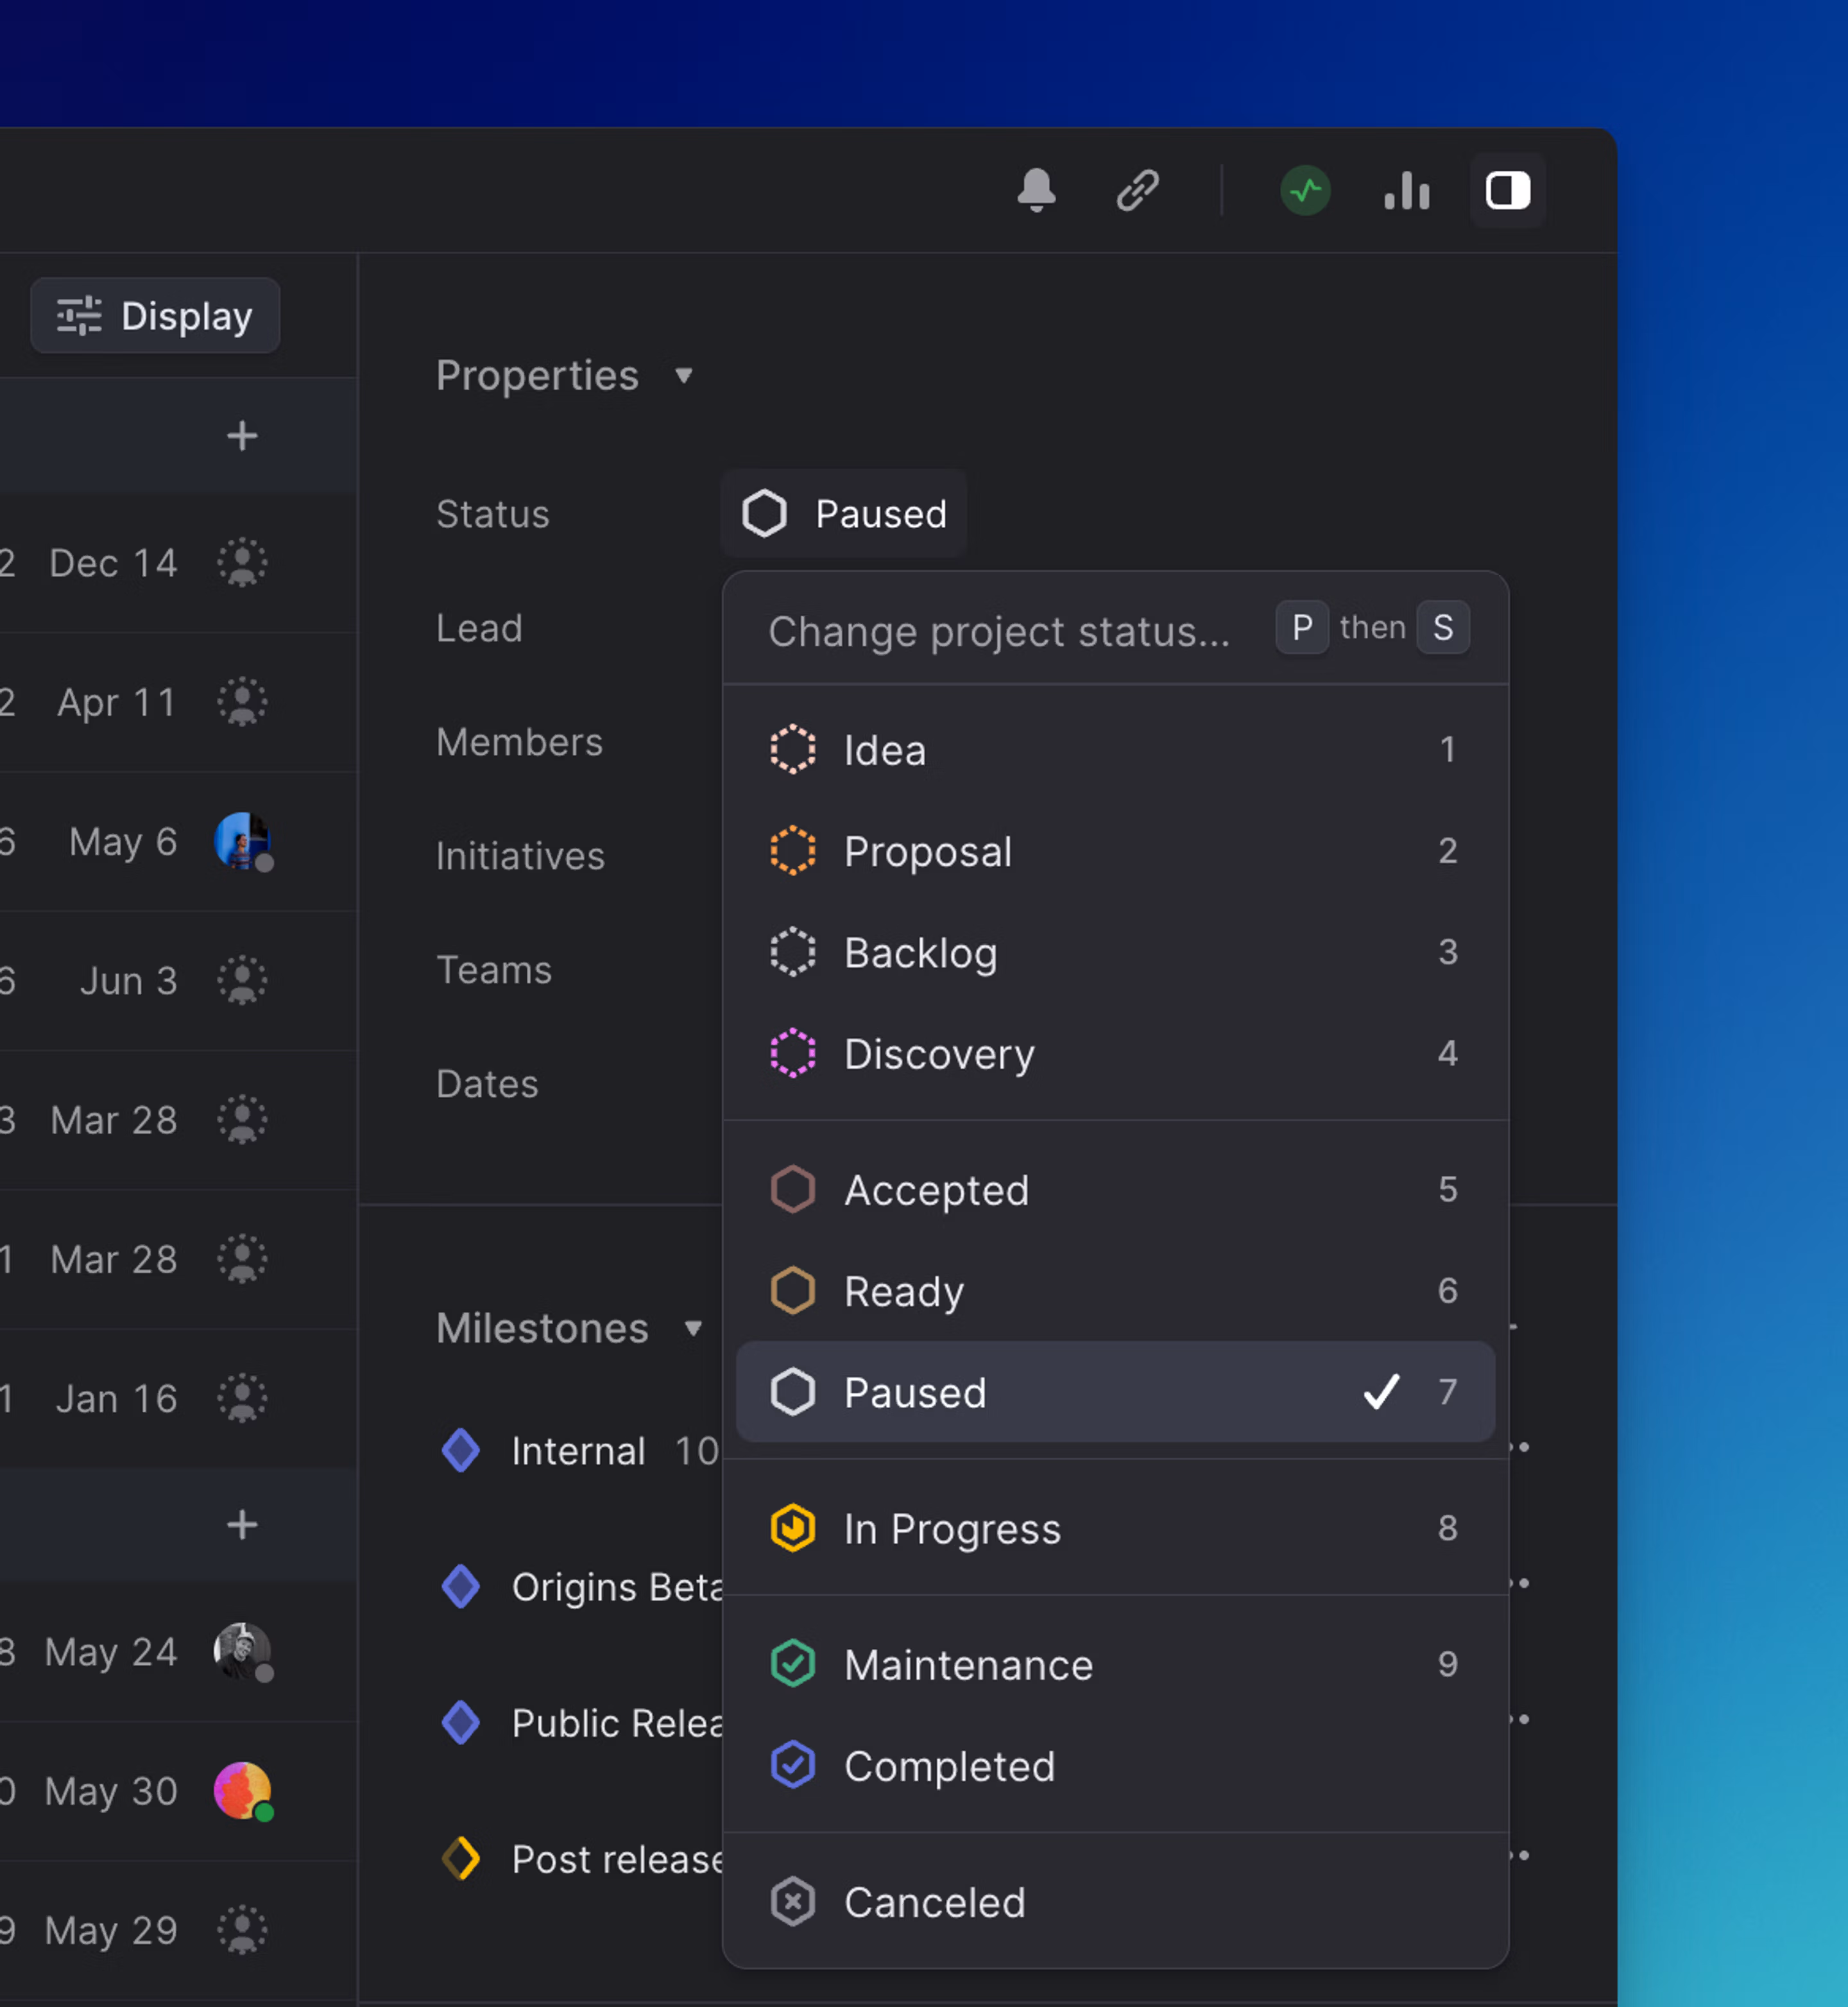Copy project link via chain icon
1848x2007 pixels.
(x=1137, y=190)
